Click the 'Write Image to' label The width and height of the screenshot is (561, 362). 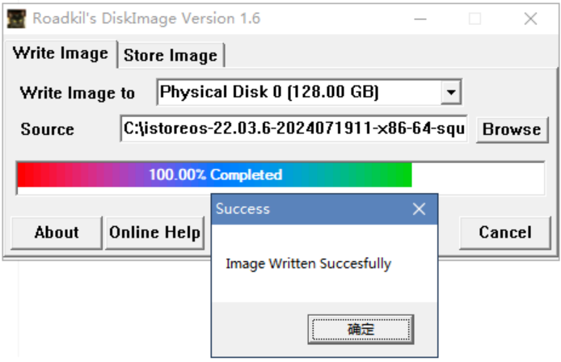point(78,93)
